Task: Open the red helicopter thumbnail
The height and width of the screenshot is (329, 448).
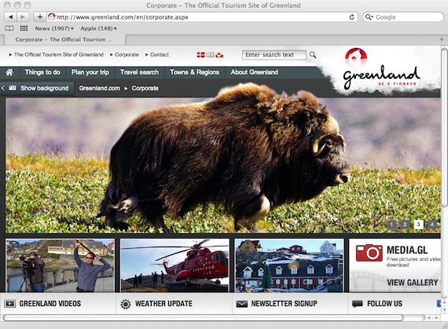Action: click(174, 265)
